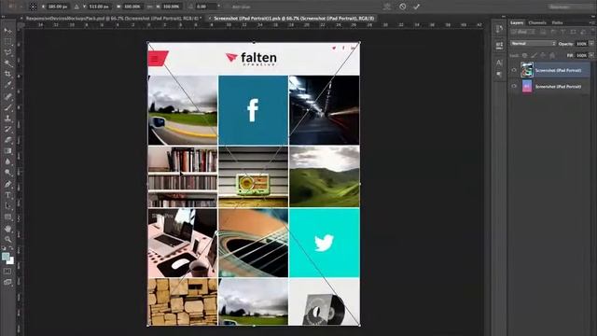Select the Rectangle shape tool
This screenshot has height=336, width=597.
click(x=7, y=217)
